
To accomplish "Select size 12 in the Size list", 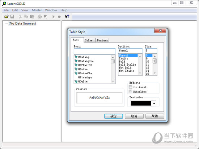I will [148, 68].
